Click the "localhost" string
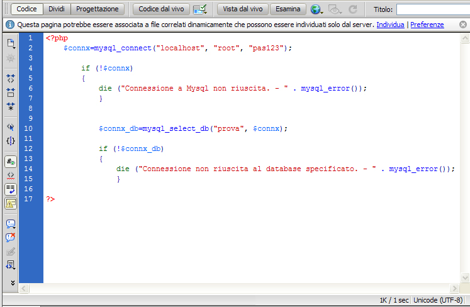 pos(180,48)
